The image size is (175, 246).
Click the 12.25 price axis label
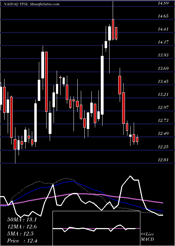(x=163, y=147)
